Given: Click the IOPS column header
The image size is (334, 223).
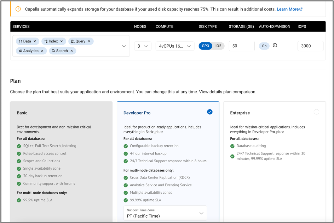Looking at the screenshot, I should click(x=302, y=26).
